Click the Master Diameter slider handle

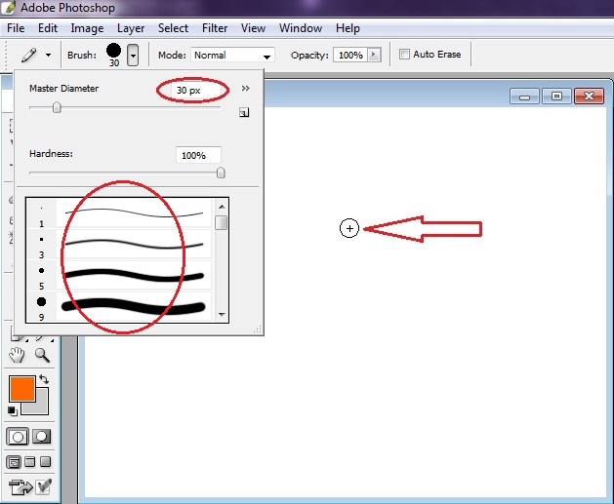point(57,107)
